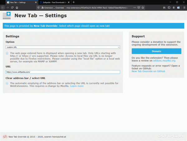
Task: Click the 'New Tab — Settings' heading
Action: (41, 16)
